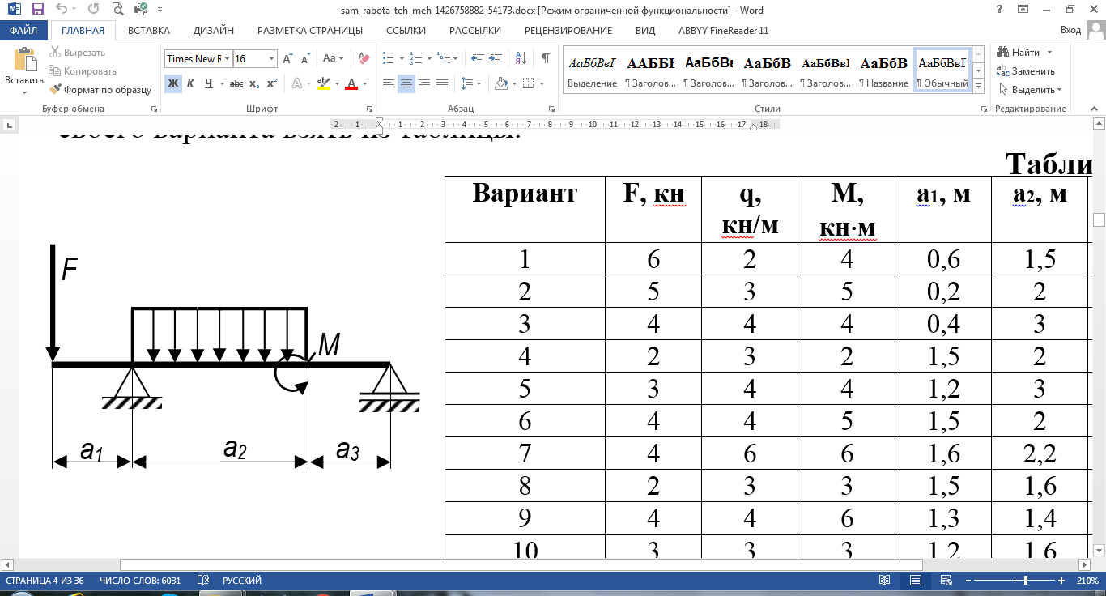The width and height of the screenshot is (1106, 596).
Task: Switch to РАЗМЕТКА СТРАНИЦЫ tab
Action: pyautogui.click(x=310, y=31)
